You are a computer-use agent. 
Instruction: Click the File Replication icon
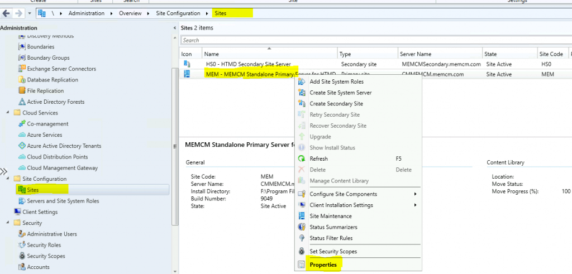click(22, 91)
